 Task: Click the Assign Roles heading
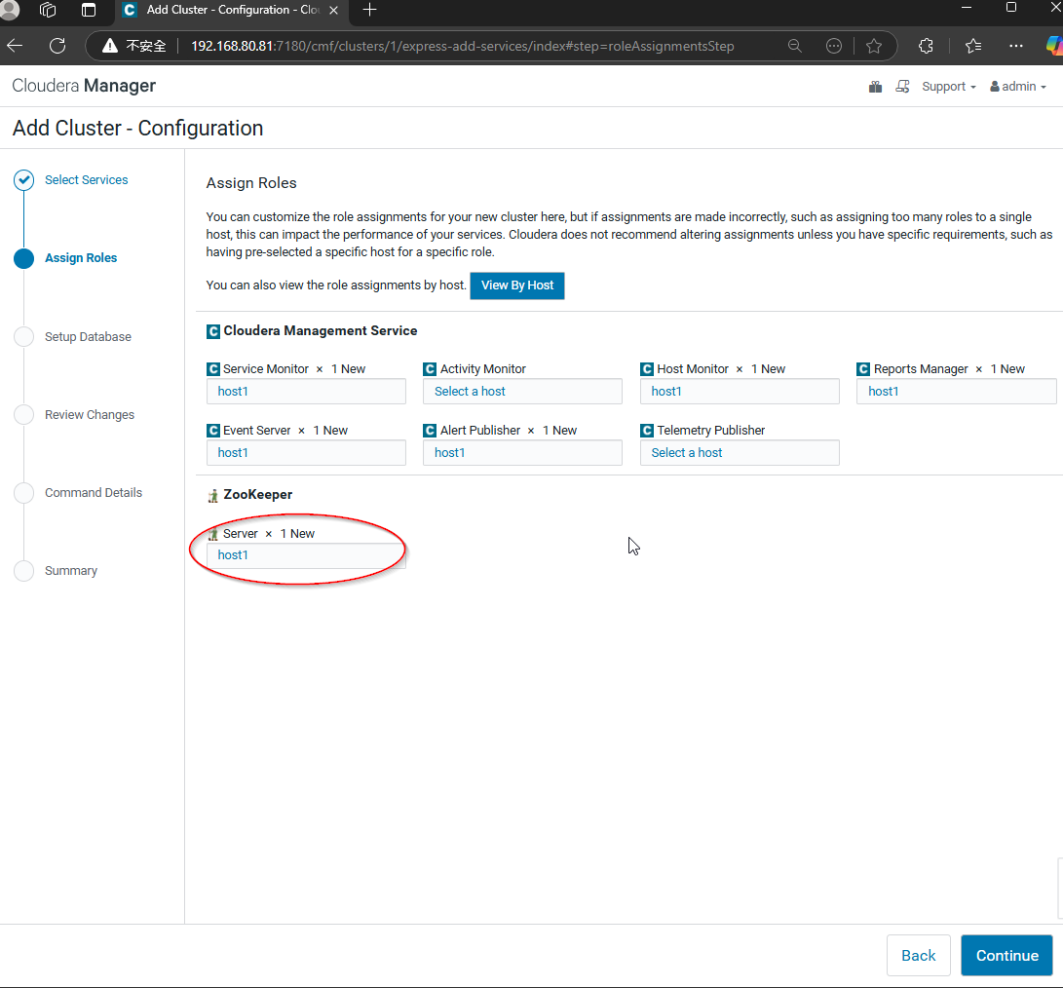pyautogui.click(x=251, y=183)
